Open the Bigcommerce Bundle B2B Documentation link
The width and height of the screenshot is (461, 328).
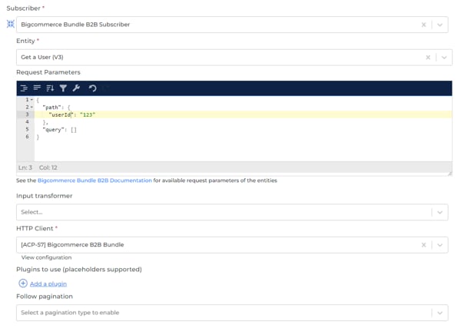click(x=95, y=181)
